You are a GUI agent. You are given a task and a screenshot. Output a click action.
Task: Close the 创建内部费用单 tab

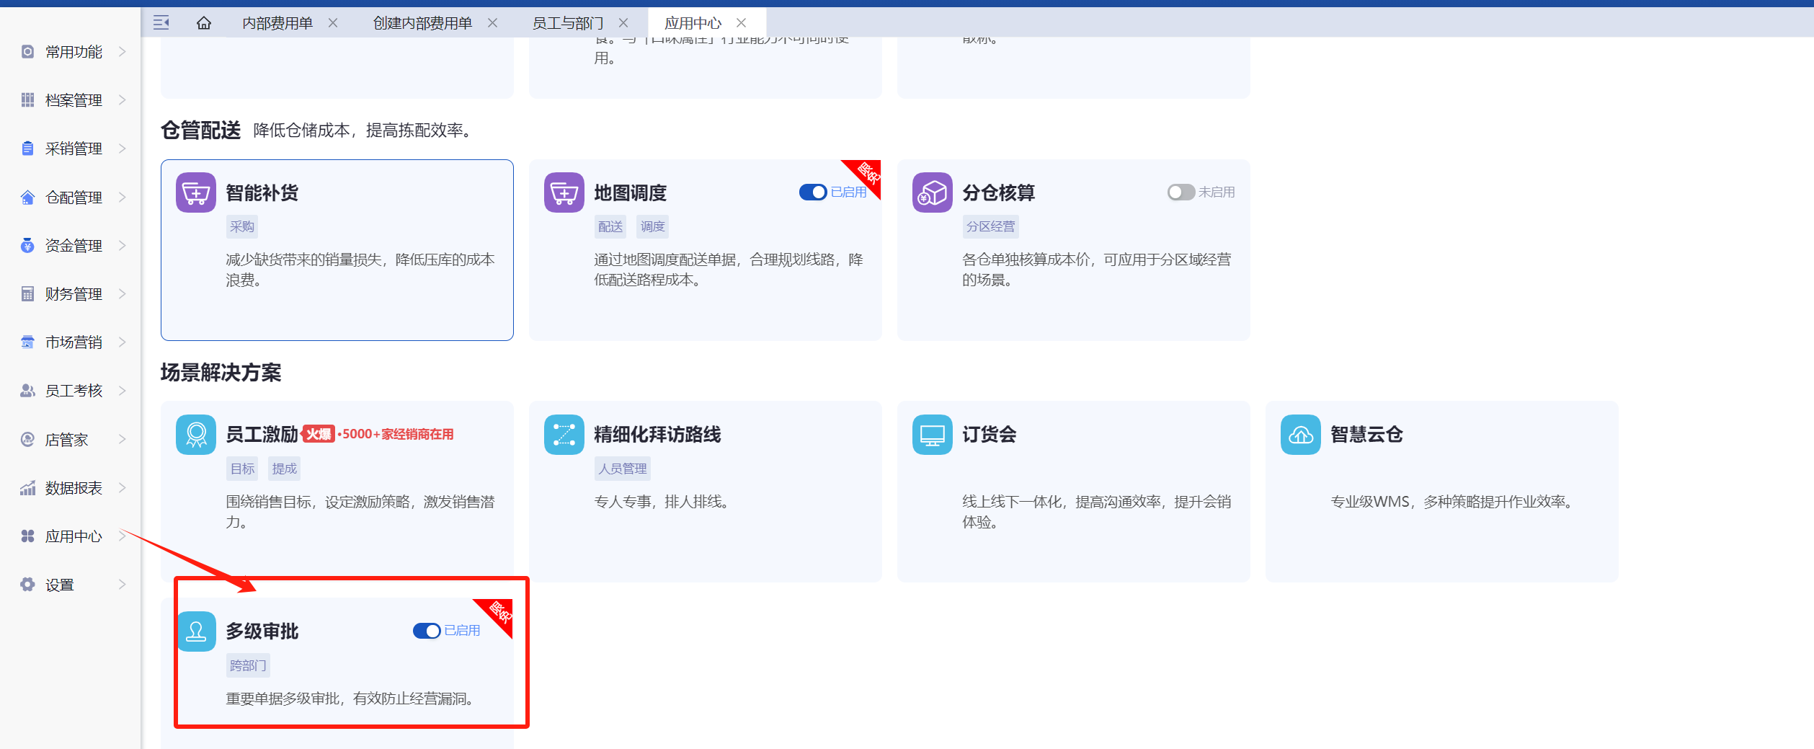coord(493,23)
